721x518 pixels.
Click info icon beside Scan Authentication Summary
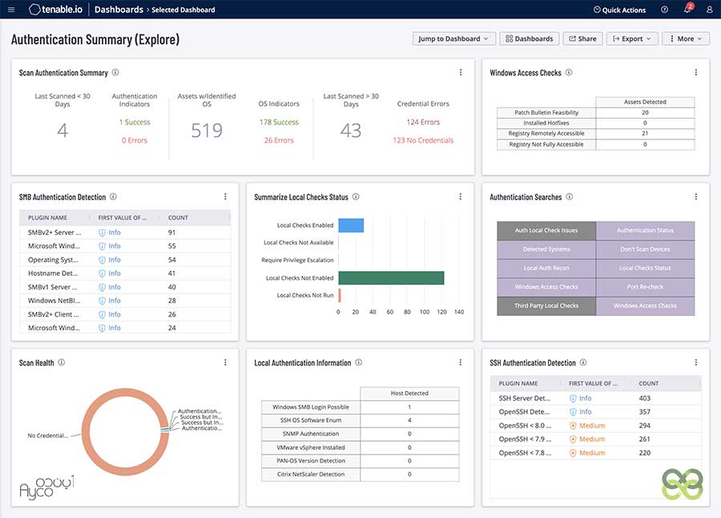(116, 73)
